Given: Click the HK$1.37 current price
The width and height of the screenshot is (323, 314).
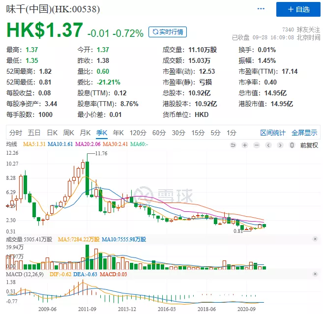Looking at the screenshot, I should click(45, 30).
